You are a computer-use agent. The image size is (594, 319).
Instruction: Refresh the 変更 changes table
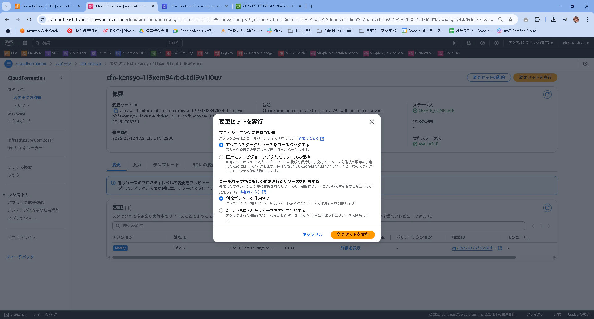(x=547, y=208)
